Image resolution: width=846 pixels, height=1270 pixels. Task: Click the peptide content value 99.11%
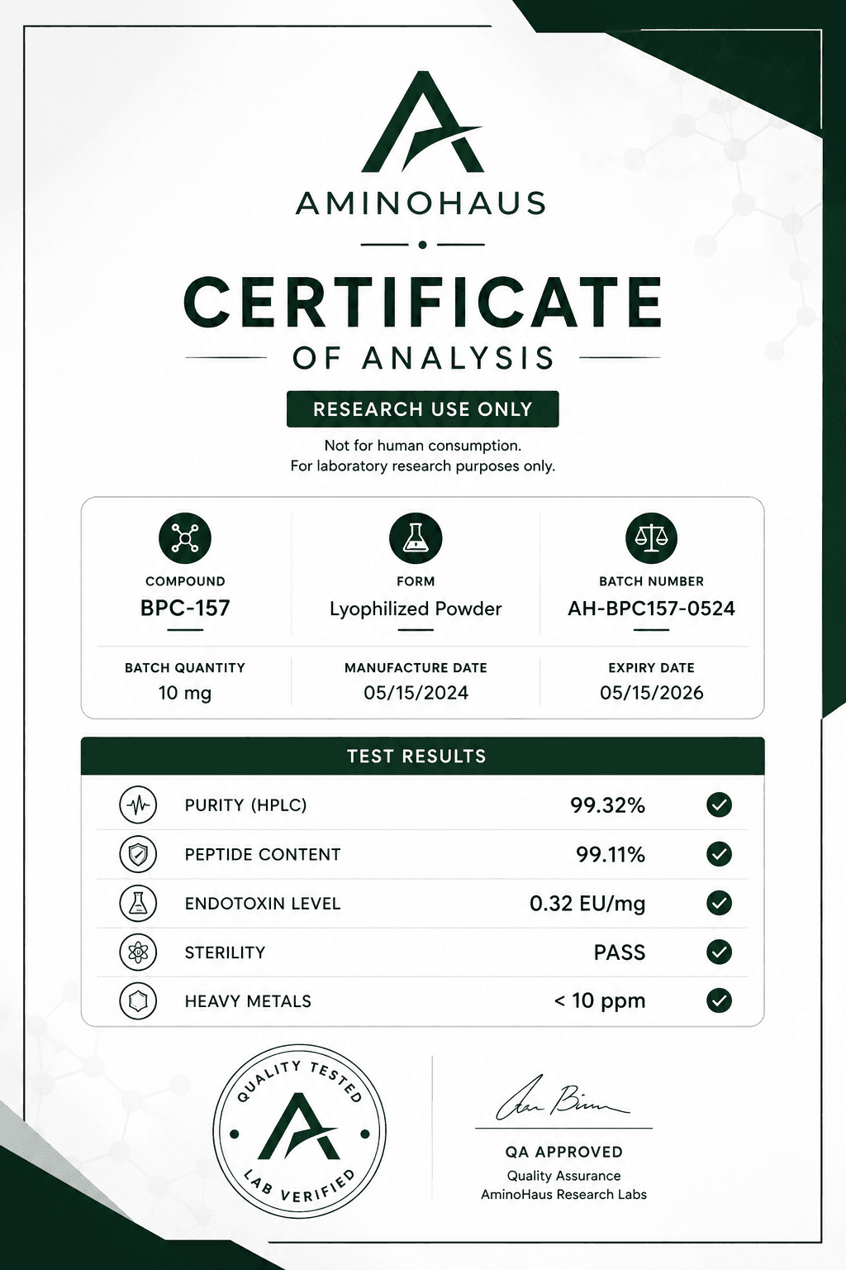(x=611, y=854)
